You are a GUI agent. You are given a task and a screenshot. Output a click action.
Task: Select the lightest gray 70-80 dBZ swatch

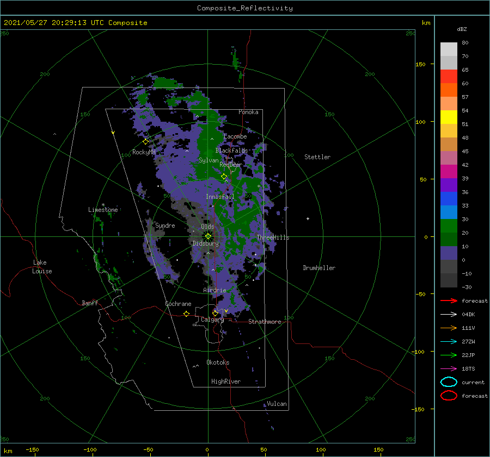point(449,49)
